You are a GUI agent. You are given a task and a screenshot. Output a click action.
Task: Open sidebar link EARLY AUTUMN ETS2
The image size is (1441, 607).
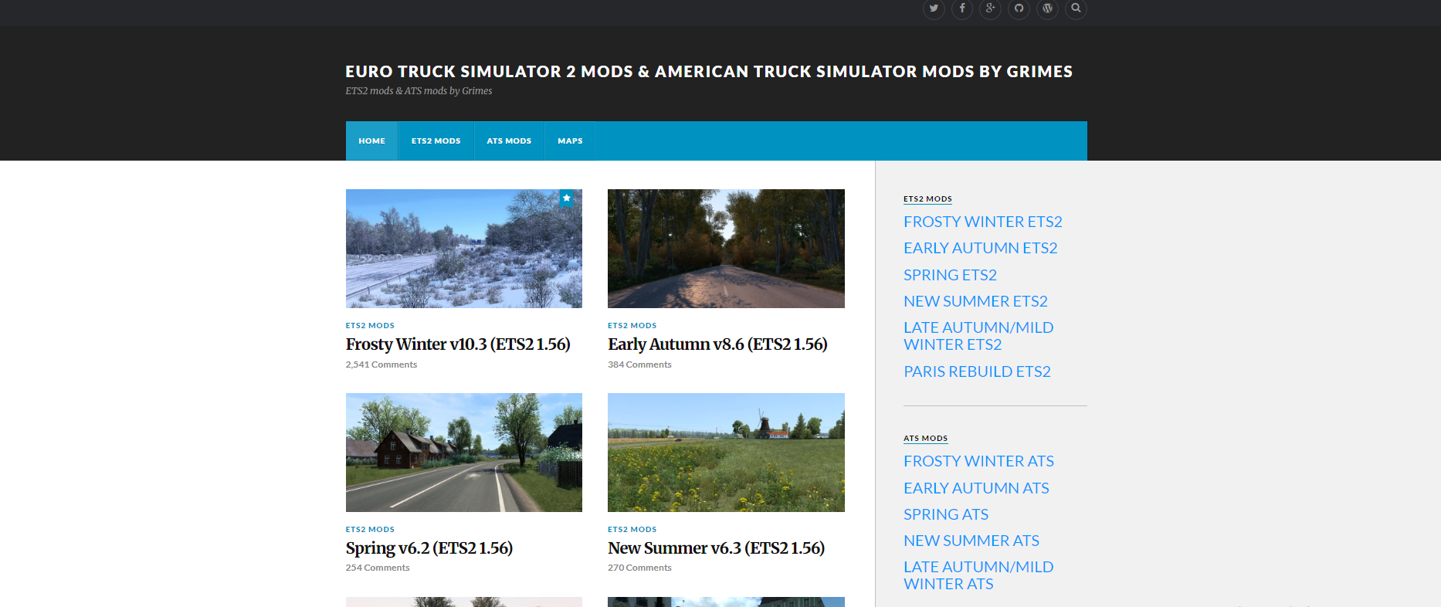coord(981,248)
